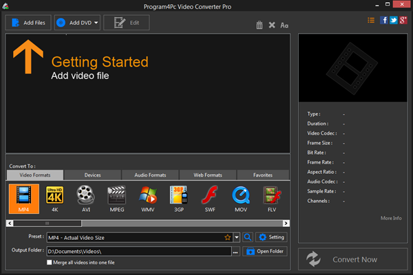Choose the 3GP mobile format
Viewport: 413px width, 275px height.
[179, 199]
